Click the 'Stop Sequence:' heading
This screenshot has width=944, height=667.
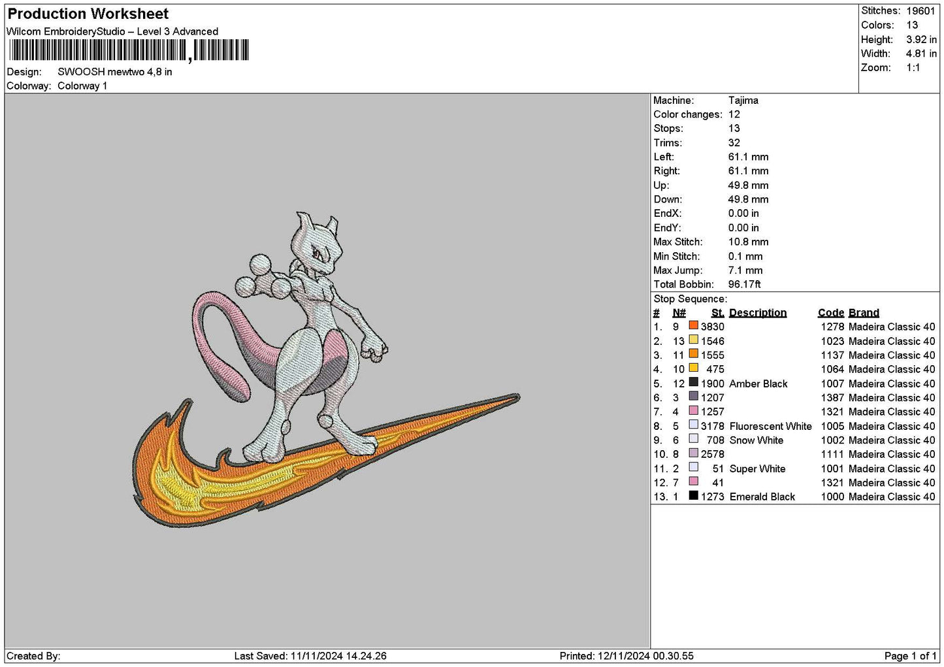point(690,299)
